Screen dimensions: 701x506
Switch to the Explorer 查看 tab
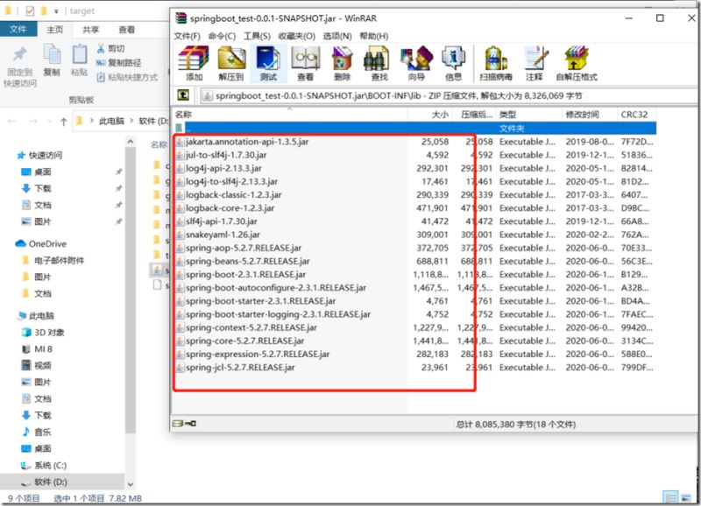tap(126, 30)
